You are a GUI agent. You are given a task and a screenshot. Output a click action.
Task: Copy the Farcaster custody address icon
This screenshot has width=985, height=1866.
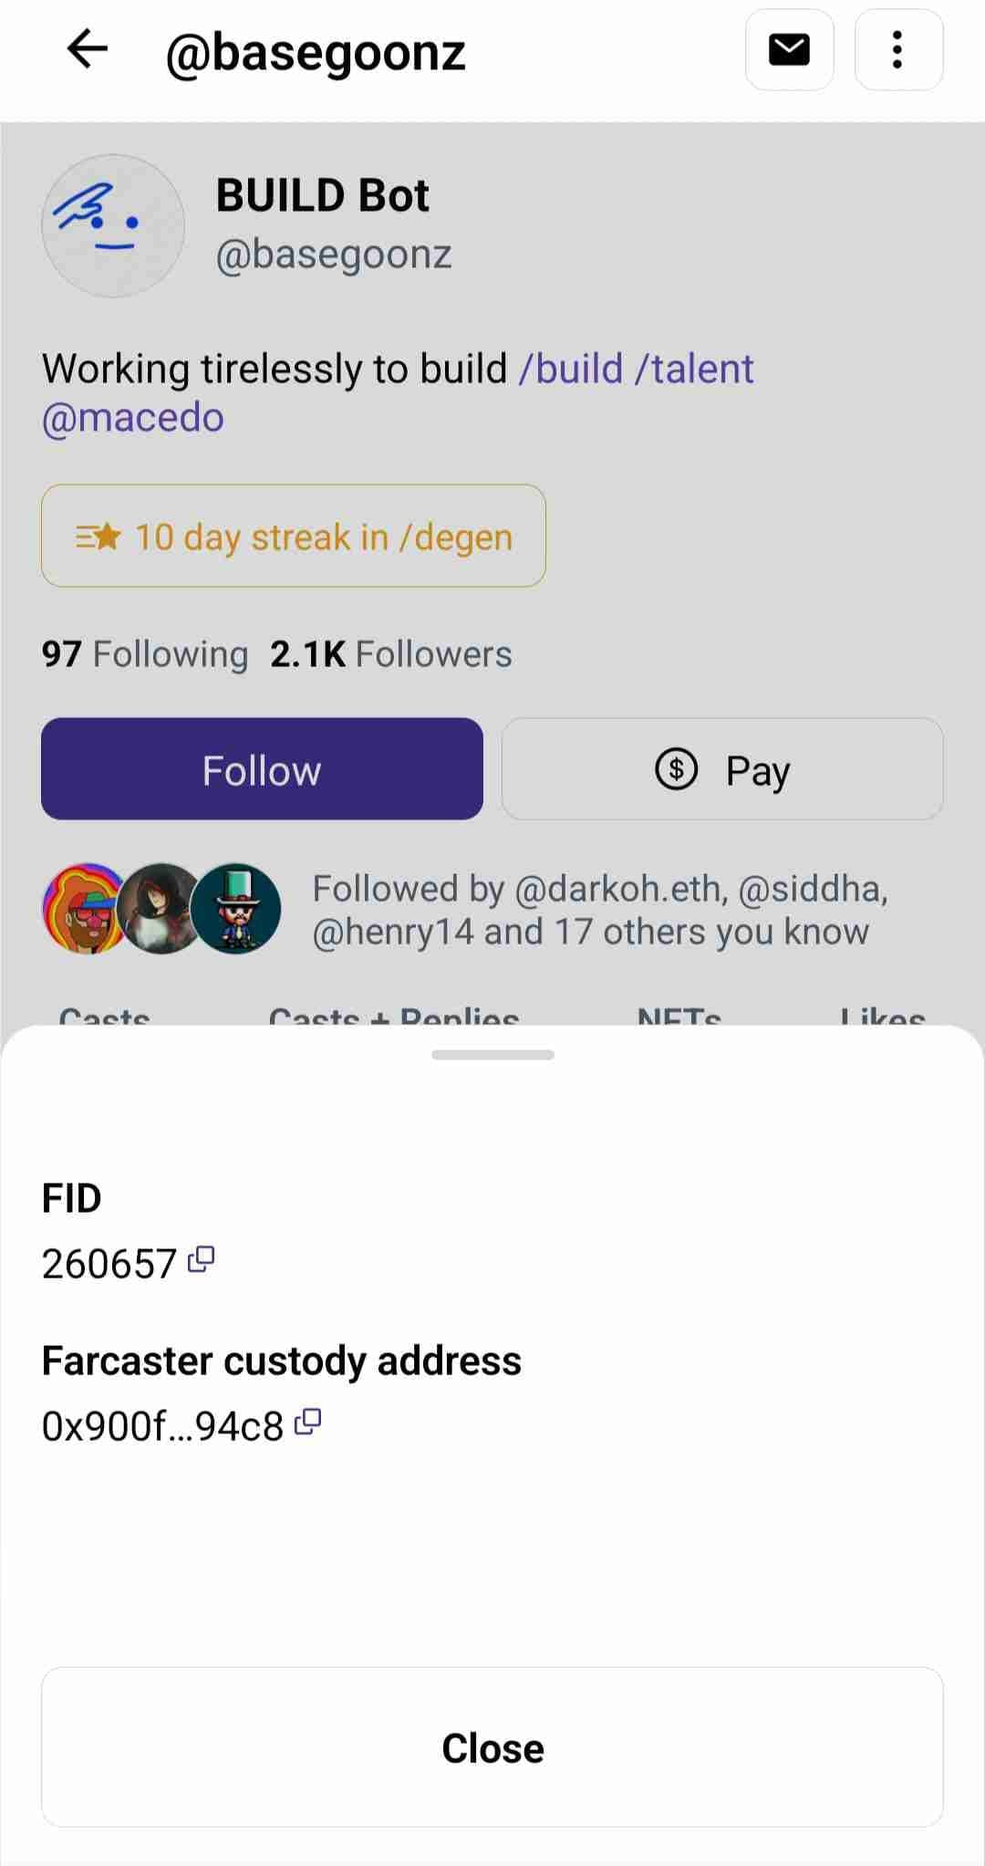click(x=308, y=1423)
